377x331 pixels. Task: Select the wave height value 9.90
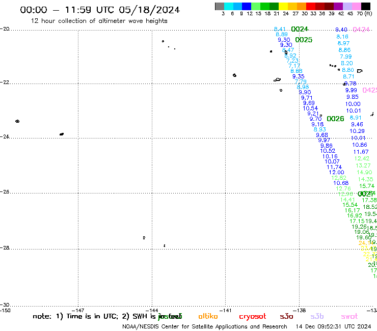click(x=305, y=92)
